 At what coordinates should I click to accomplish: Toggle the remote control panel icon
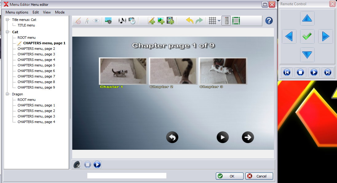pyautogui.click(x=226, y=21)
